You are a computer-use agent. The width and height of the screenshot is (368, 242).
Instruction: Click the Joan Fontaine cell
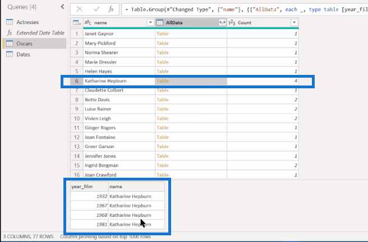(119, 137)
